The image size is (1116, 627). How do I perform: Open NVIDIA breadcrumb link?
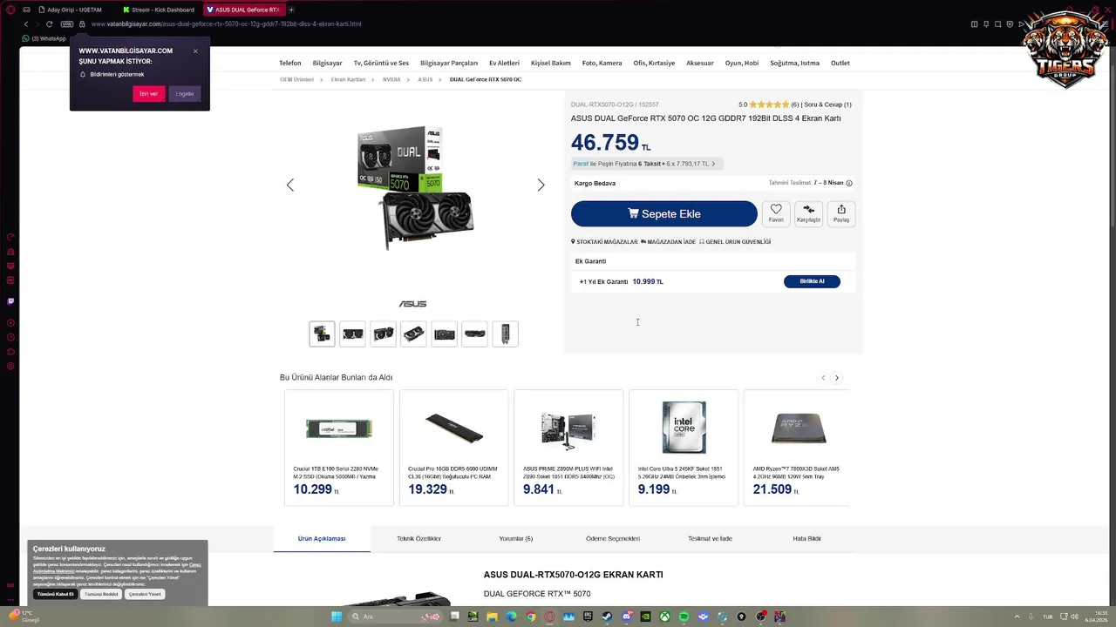coord(391,79)
